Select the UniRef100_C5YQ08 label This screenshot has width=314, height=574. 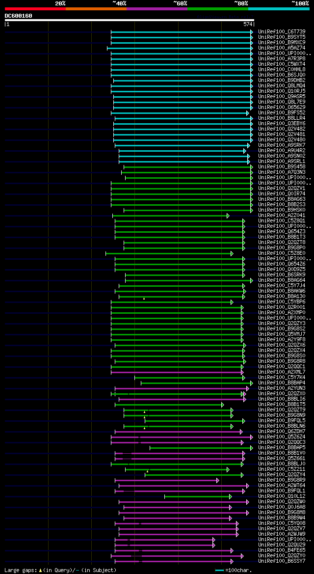click(282, 523)
